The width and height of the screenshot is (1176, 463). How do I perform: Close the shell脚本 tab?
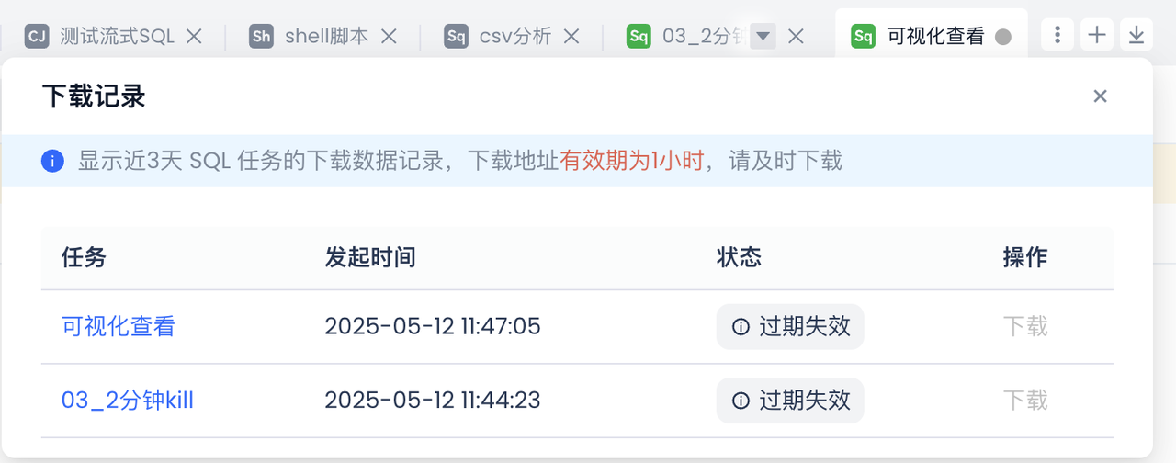click(389, 36)
